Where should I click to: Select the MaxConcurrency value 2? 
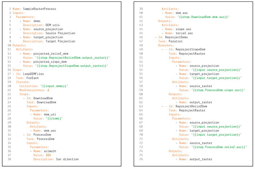point(48,90)
